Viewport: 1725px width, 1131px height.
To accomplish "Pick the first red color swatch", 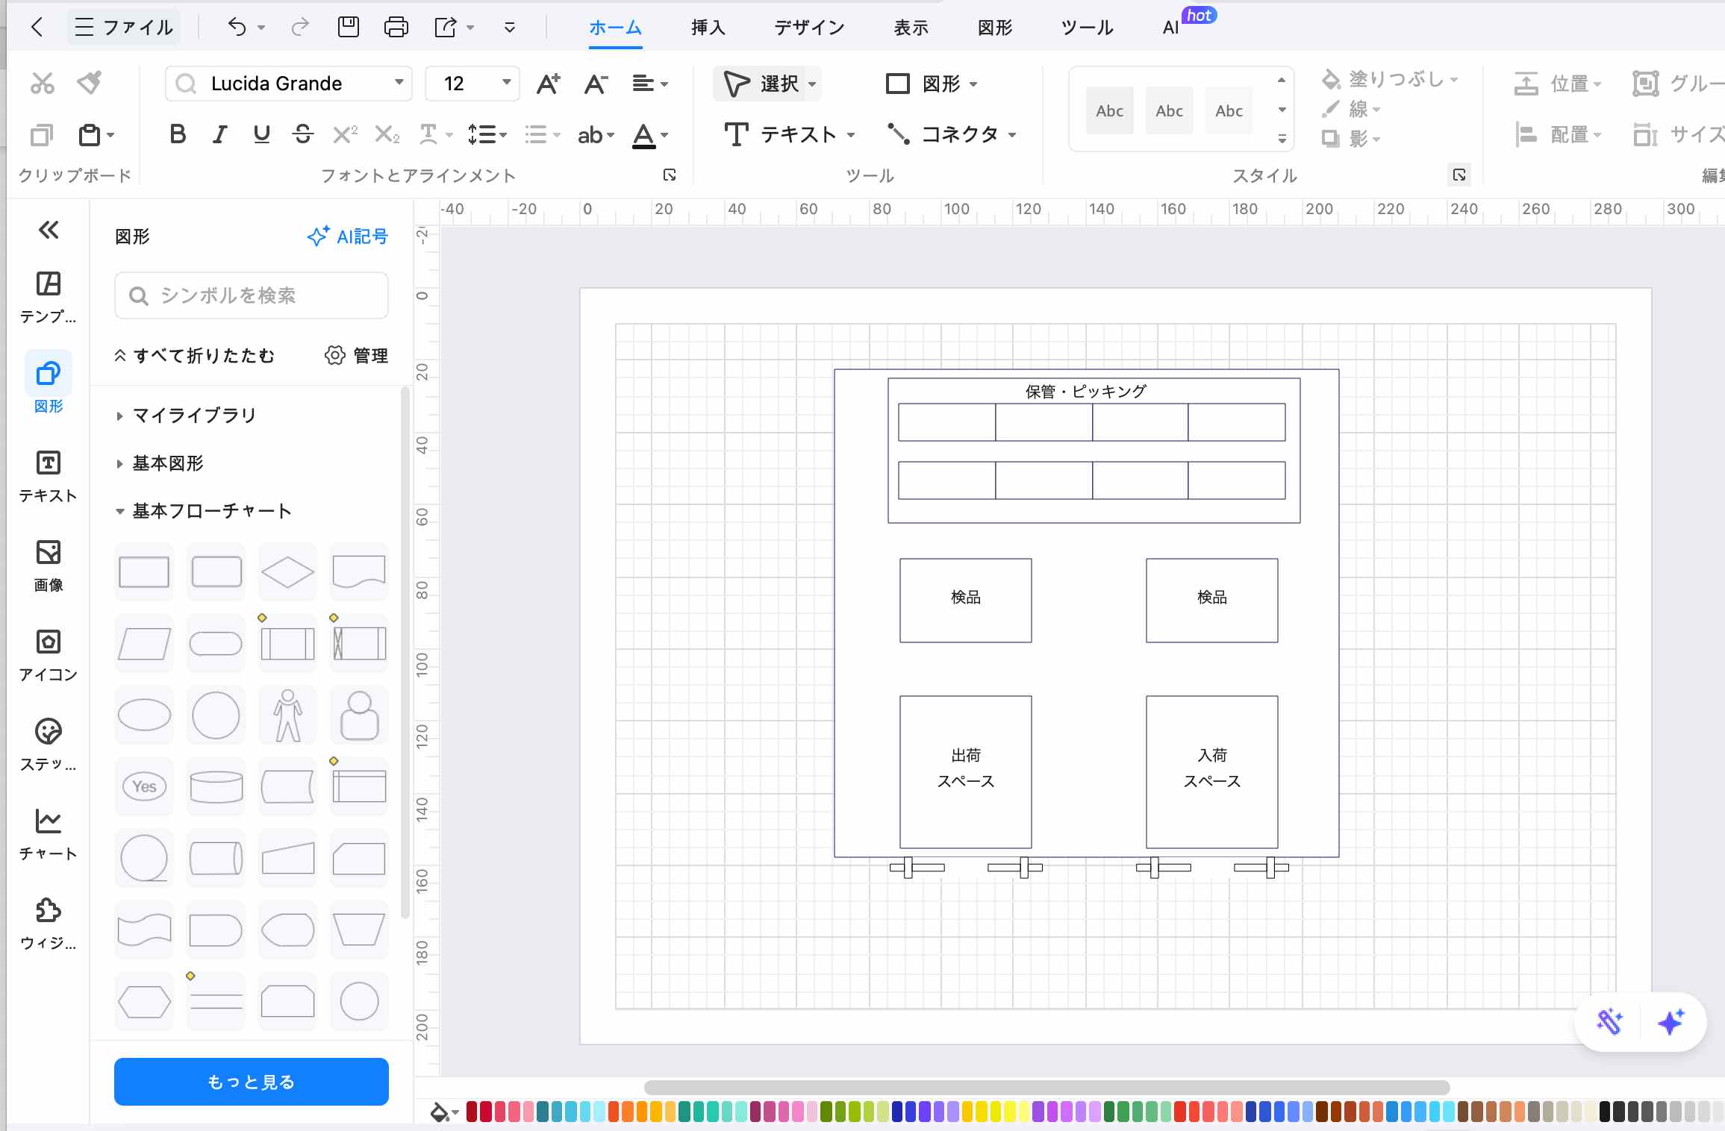I will (x=472, y=1112).
